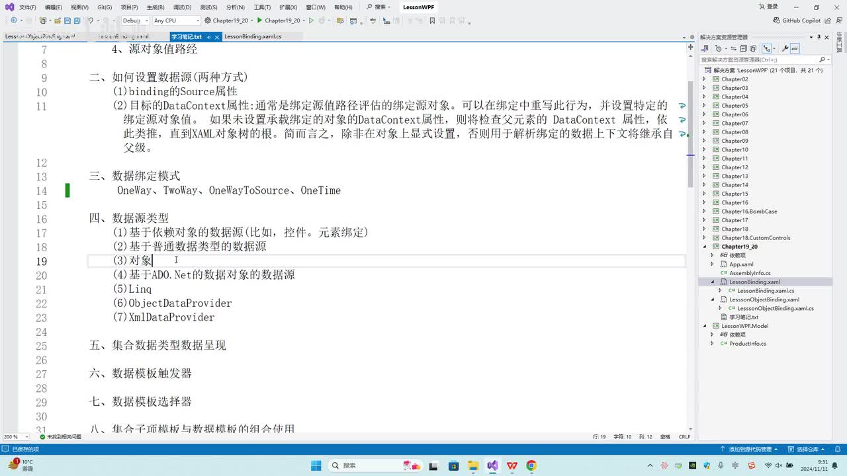
Task: Collapse the Chapter19_20 project node
Action: pyautogui.click(x=705, y=247)
